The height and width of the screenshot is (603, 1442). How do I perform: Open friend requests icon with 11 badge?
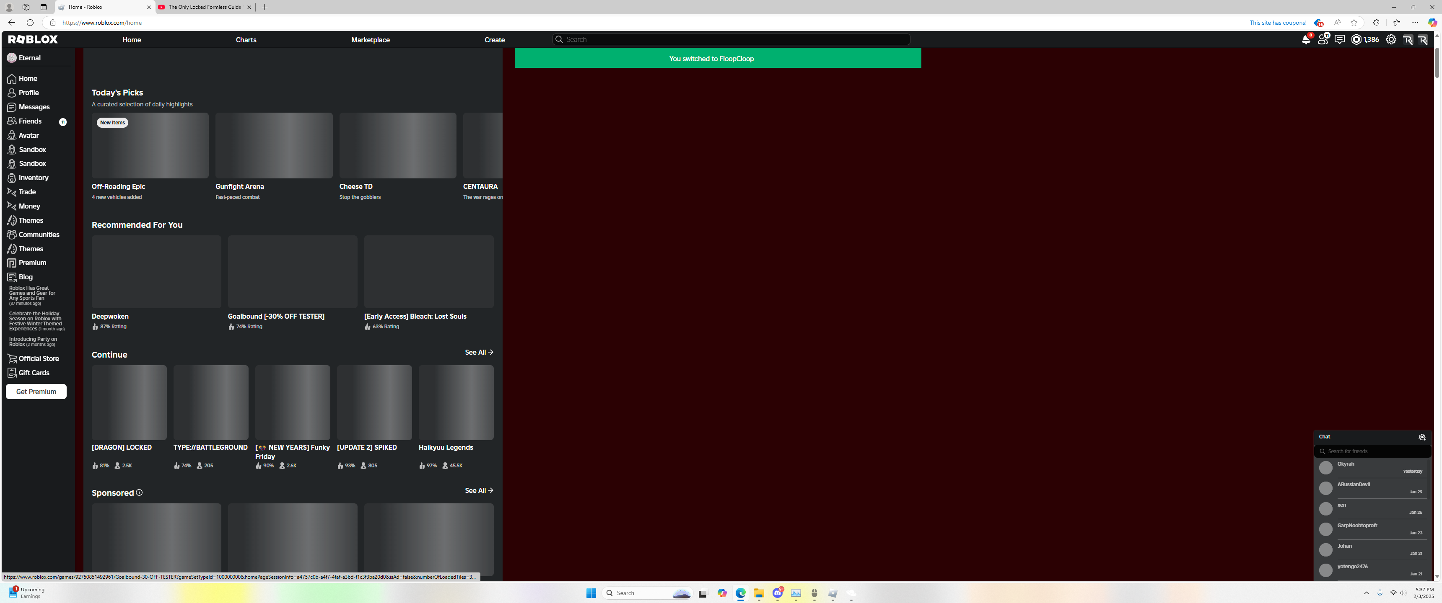click(1323, 40)
